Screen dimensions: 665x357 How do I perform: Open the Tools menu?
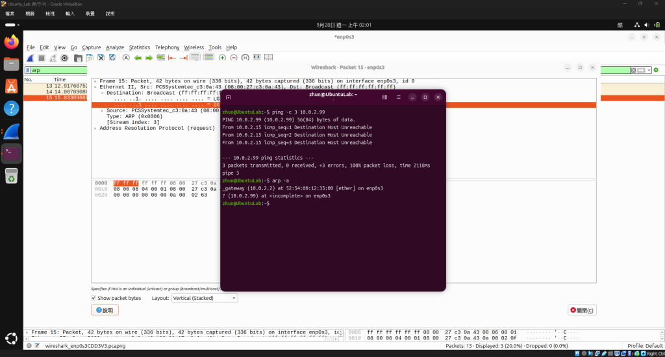(214, 47)
